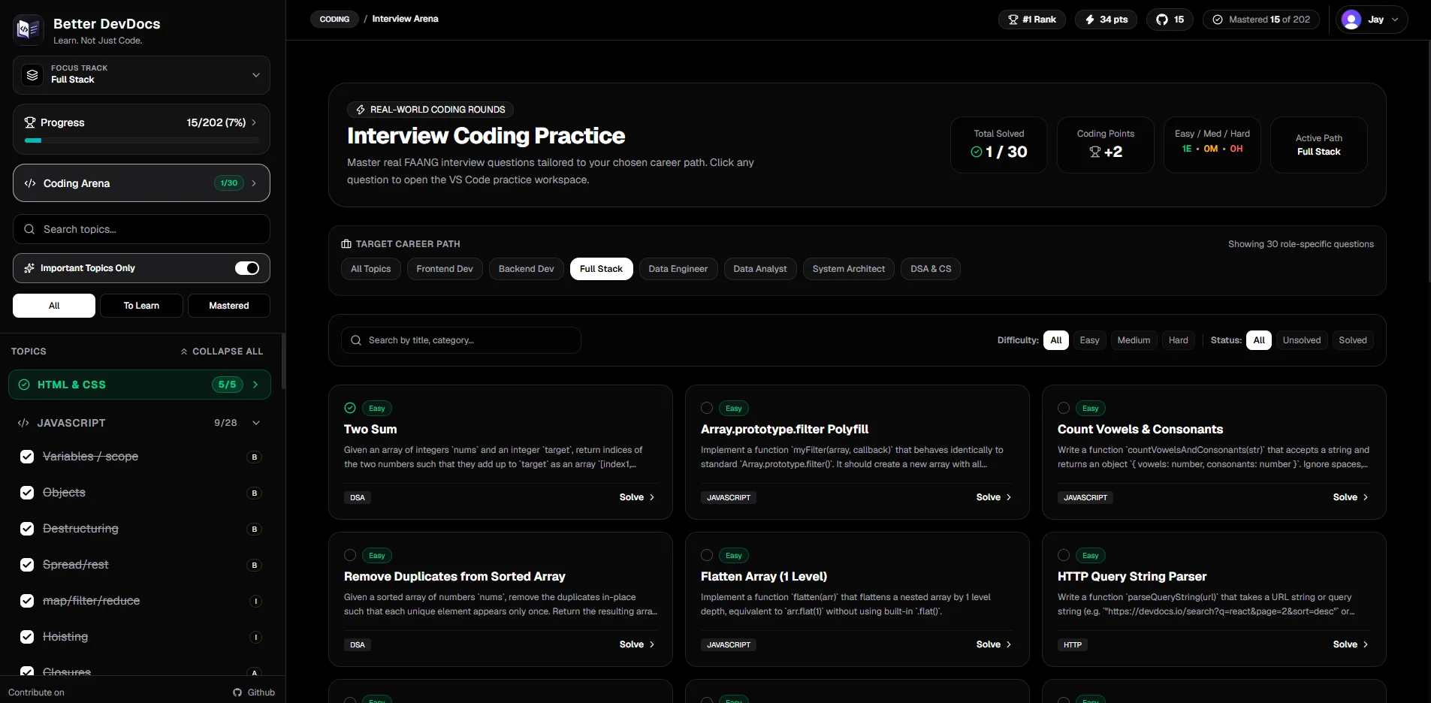This screenshot has width=1431, height=703.
Task: Open the Focus Track dropdown
Action: point(141,75)
